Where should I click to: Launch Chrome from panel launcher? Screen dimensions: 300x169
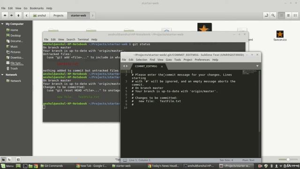(36, 166)
